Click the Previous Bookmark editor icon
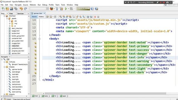178x100 pixels. pyautogui.click(x=77, y=17)
